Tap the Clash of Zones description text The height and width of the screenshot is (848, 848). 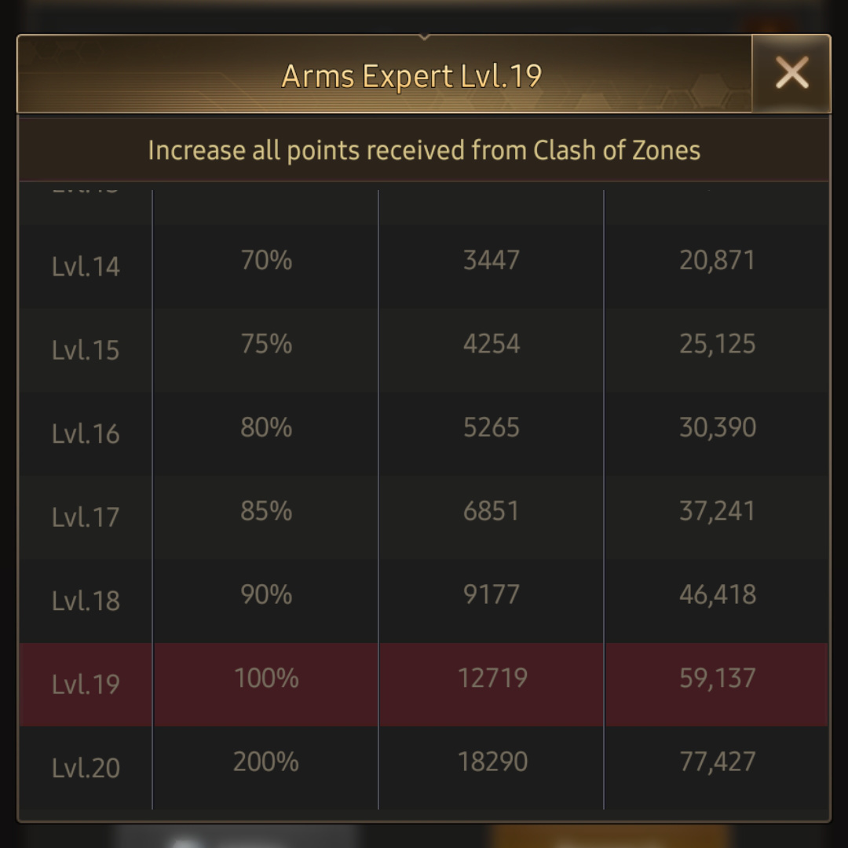tap(424, 150)
